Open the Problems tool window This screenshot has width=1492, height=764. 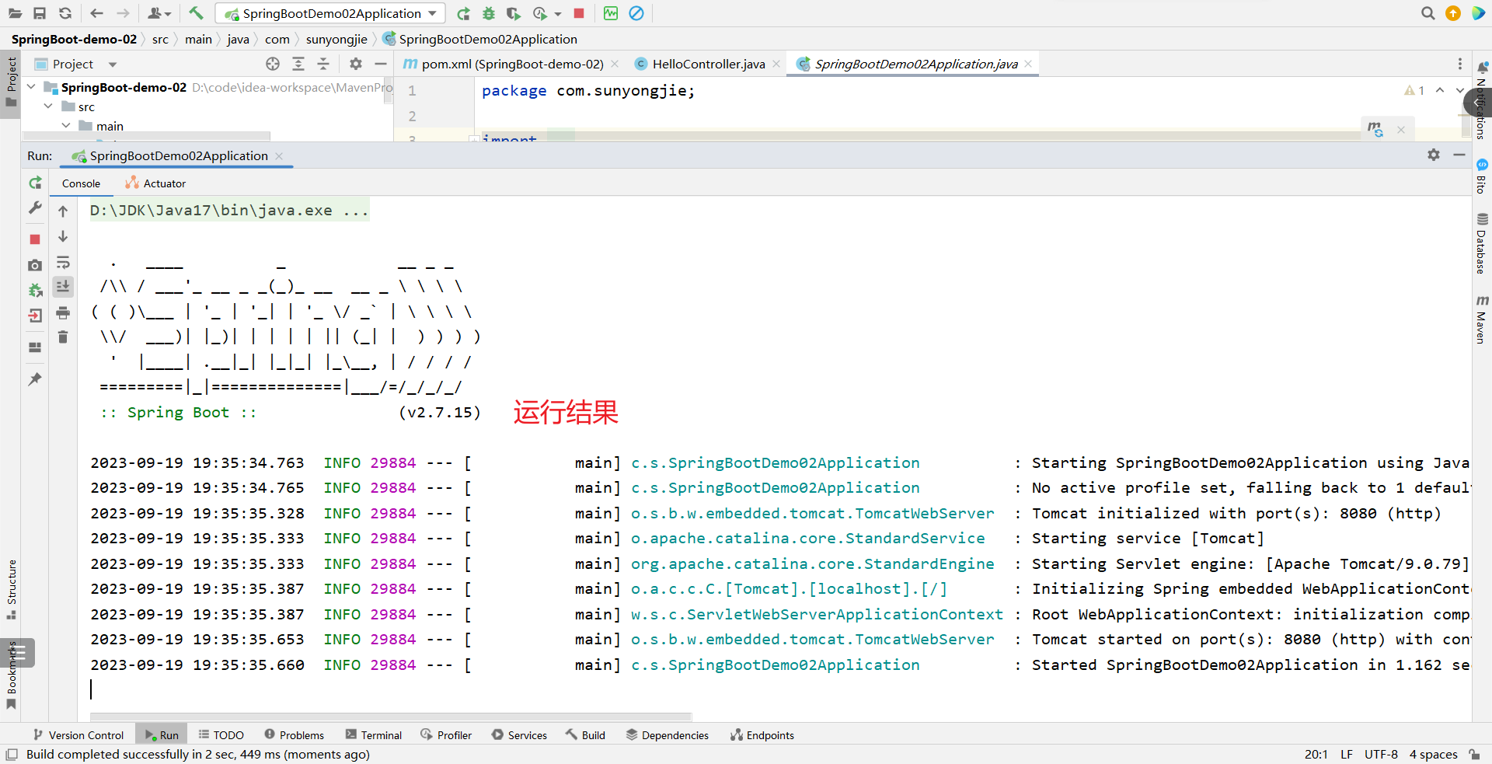coord(294,734)
